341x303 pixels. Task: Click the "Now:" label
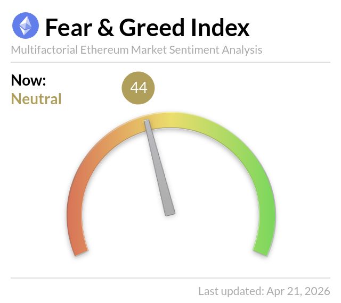[29, 81]
